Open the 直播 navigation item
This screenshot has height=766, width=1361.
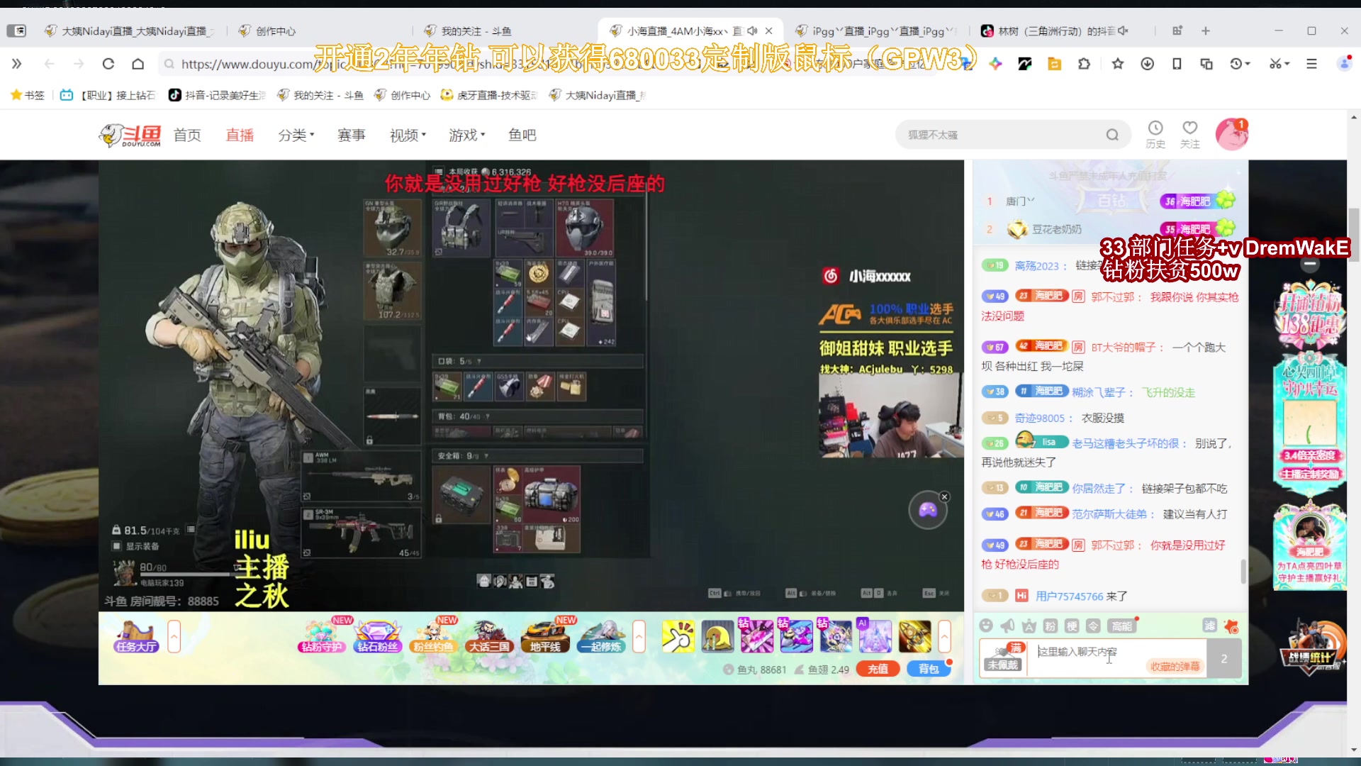point(240,135)
